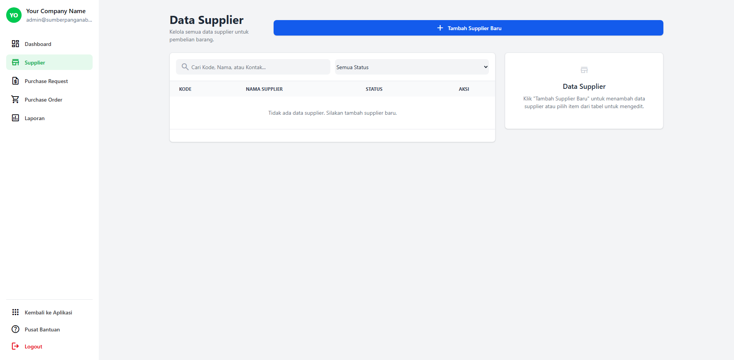The width and height of the screenshot is (734, 360).
Task: Expand the status filter chevron
Action: point(485,67)
